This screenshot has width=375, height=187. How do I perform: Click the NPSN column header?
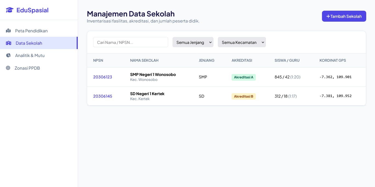[98, 60]
